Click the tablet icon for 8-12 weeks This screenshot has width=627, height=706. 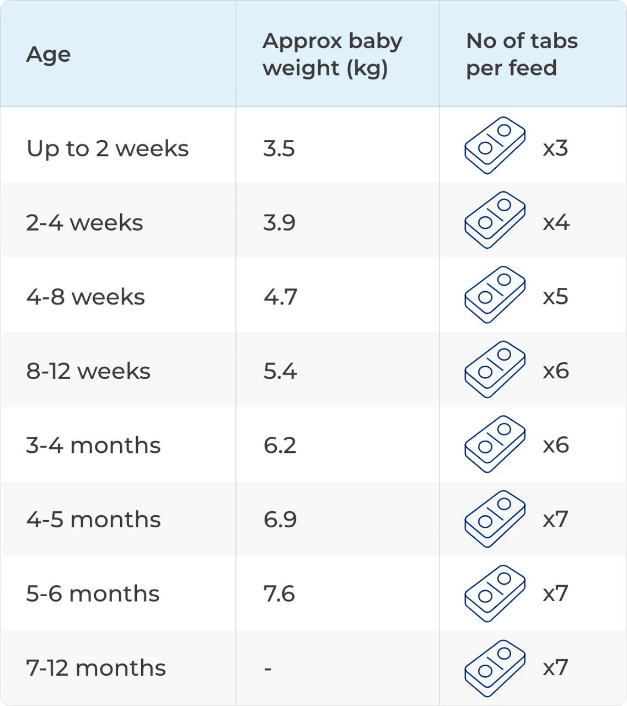(x=495, y=369)
